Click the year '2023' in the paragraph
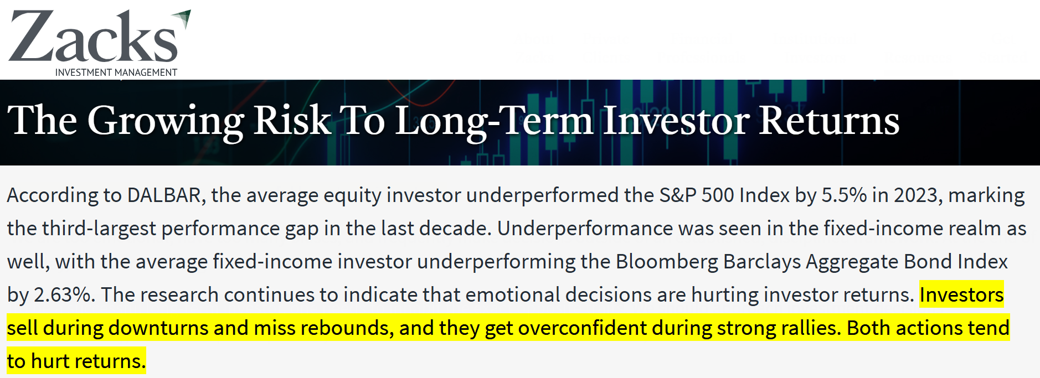 tap(916, 195)
